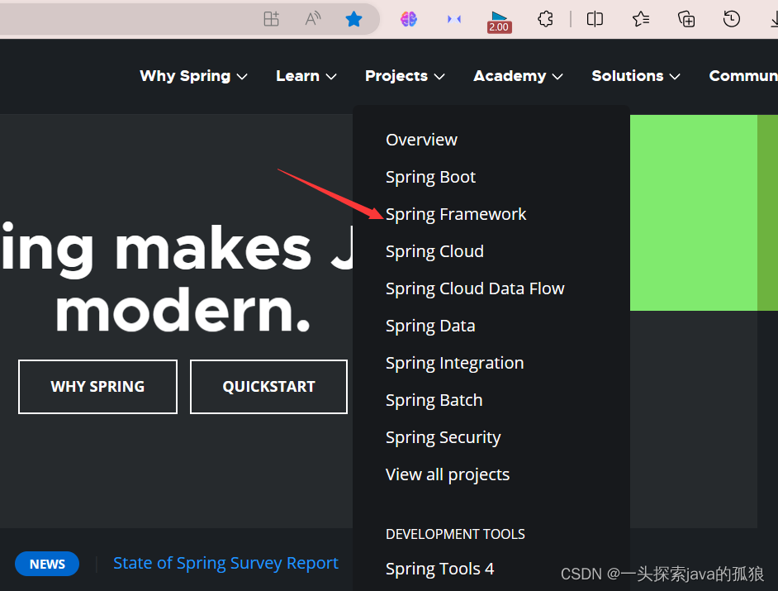Select Spring Tools 4 in the menu
Screen dimensions: 778x591
click(x=440, y=570)
